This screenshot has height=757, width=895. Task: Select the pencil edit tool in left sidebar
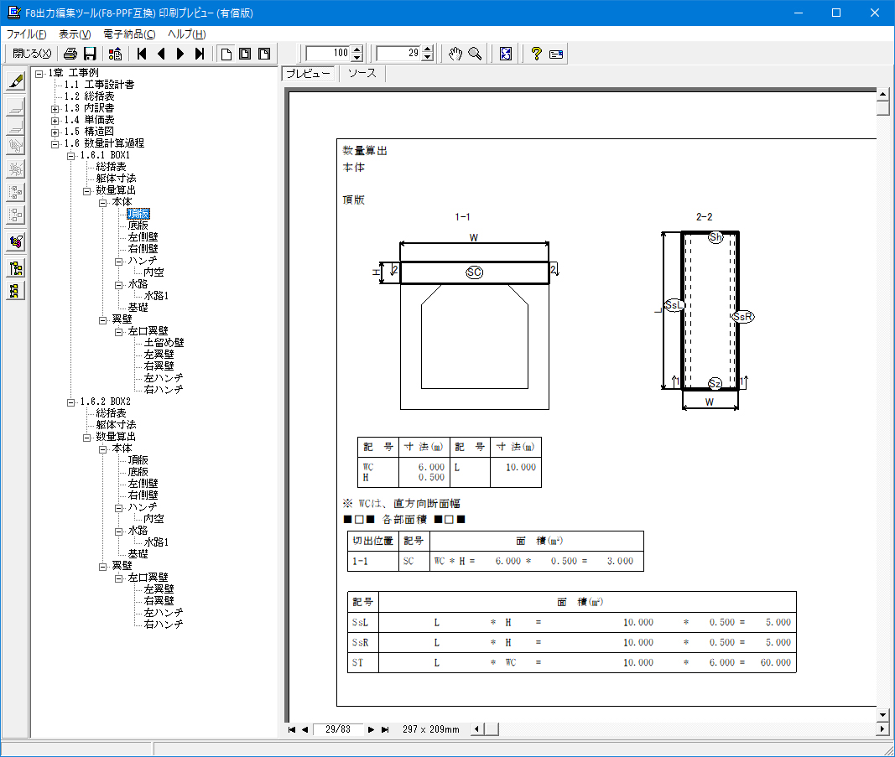pos(16,81)
